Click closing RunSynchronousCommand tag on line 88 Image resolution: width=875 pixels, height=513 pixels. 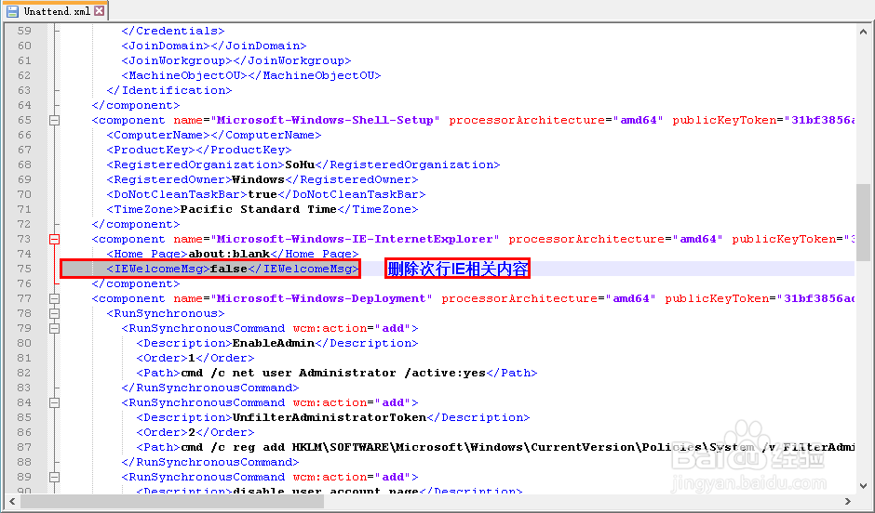(x=210, y=462)
